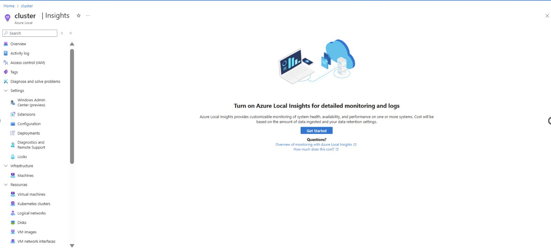Click the Diagnostics and Remote Support icon
The width and height of the screenshot is (551, 248).
(x=13, y=145)
